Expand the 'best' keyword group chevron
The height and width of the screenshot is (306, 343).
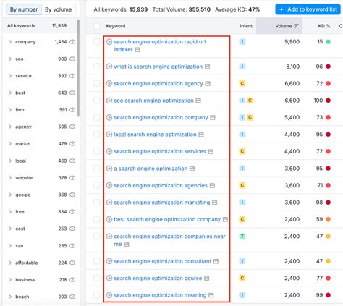pyautogui.click(x=10, y=93)
